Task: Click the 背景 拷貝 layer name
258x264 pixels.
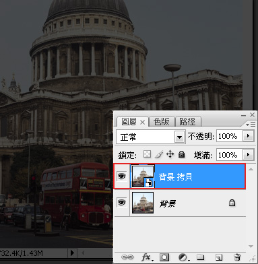Action: (175, 177)
